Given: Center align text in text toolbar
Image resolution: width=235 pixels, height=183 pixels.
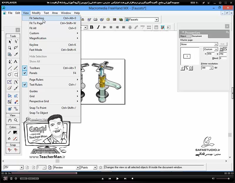Looking at the screenshot, I should pyautogui.click(x=111, y=27).
